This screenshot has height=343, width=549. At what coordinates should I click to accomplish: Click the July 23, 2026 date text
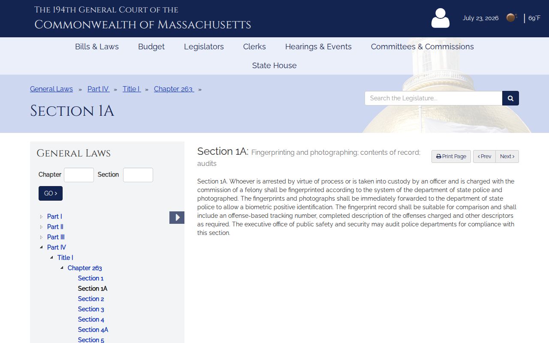(x=480, y=18)
